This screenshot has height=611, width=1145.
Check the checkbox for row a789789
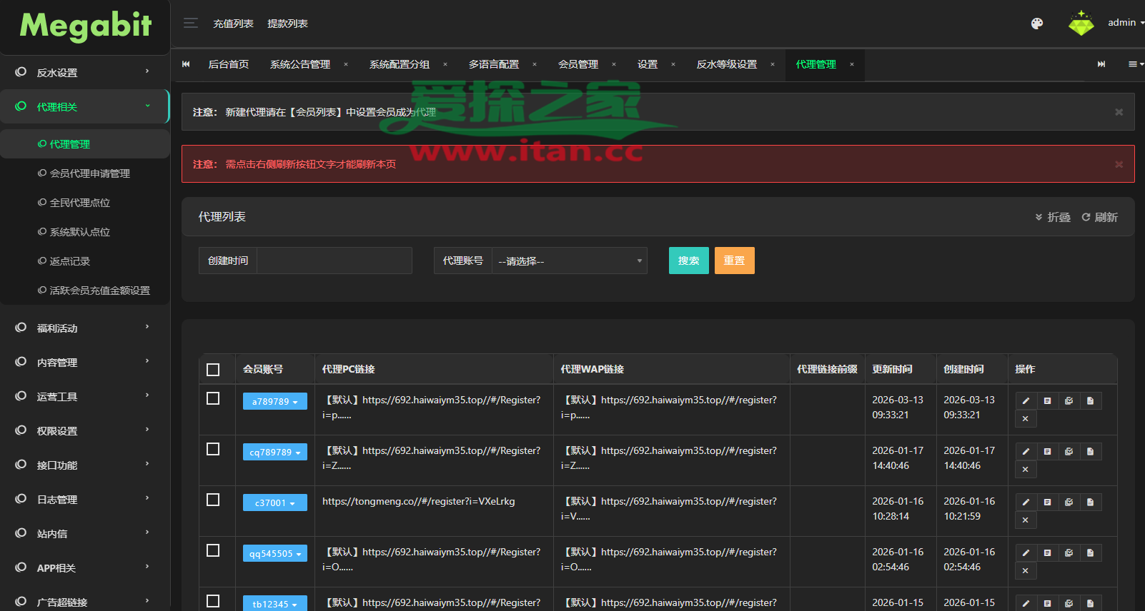(x=213, y=398)
